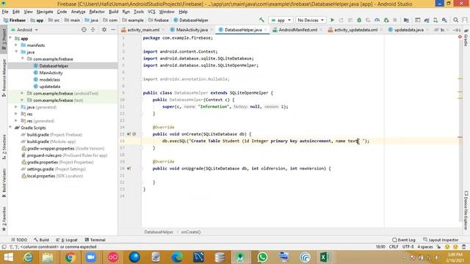Click the Sync Project with Gradle Files icon
Image resolution: width=470 pixels, height=264 pixels.
427,20
